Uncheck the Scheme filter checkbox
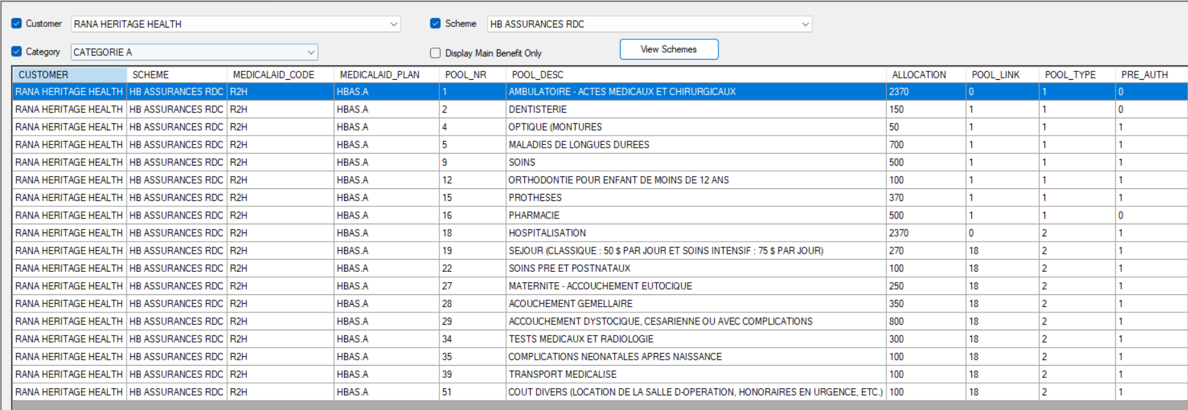The width and height of the screenshot is (1188, 410). (x=435, y=24)
